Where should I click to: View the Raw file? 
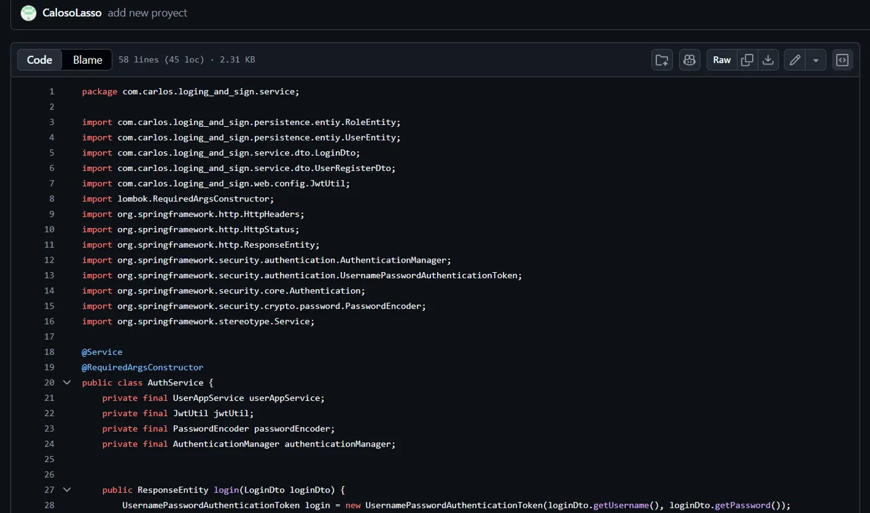point(722,60)
